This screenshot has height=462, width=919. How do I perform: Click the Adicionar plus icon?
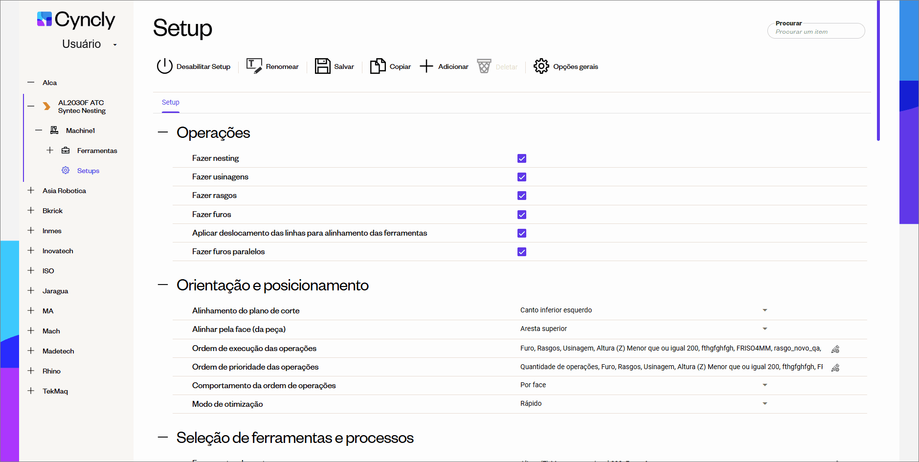pos(426,66)
